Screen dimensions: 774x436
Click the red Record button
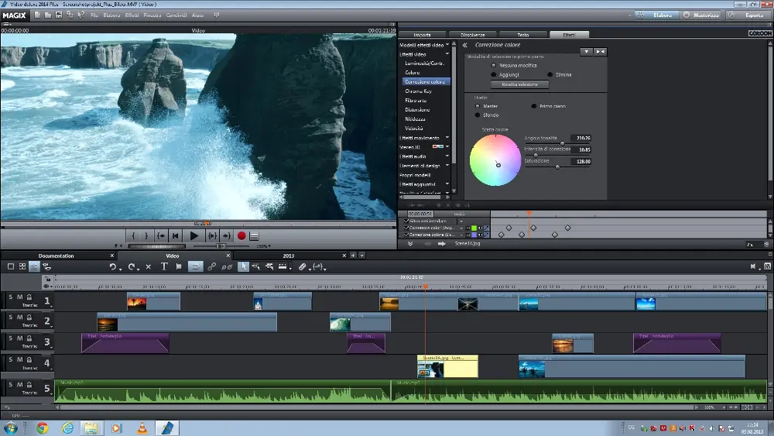click(x=241, y=236)
